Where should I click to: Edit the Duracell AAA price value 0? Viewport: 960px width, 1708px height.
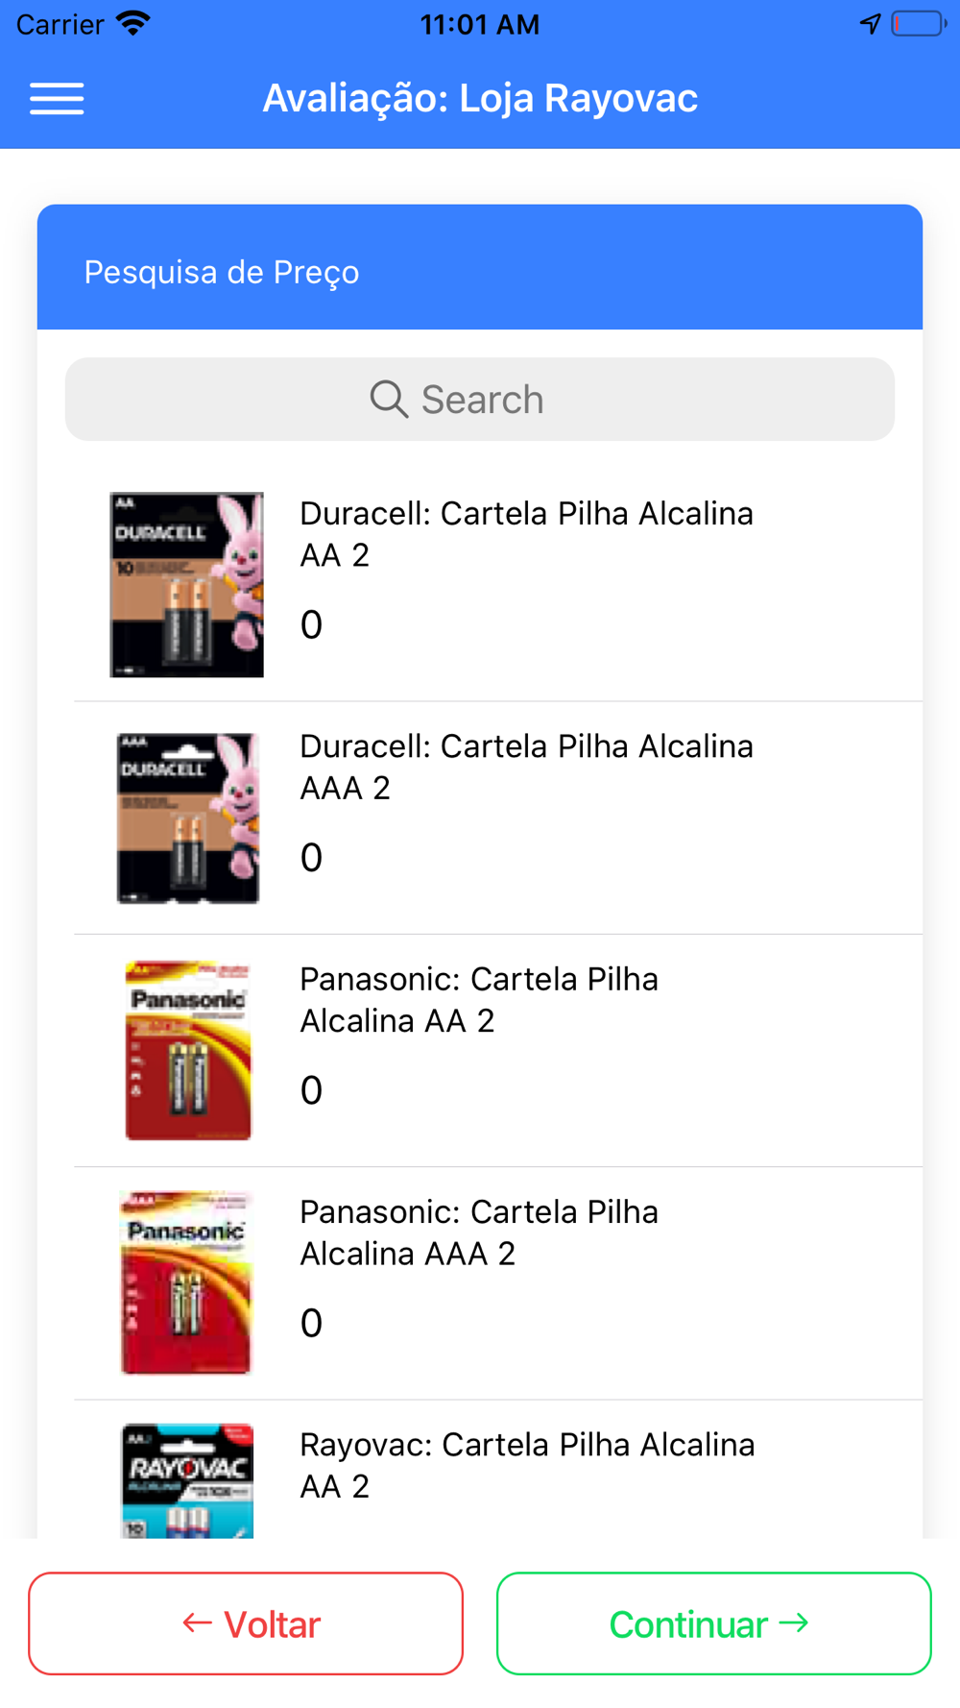[x=311, y=858]
